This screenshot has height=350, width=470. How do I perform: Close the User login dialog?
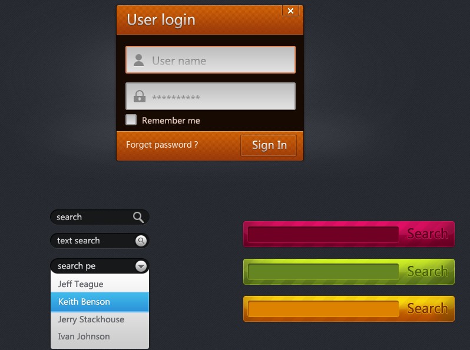tap(290, 11)
